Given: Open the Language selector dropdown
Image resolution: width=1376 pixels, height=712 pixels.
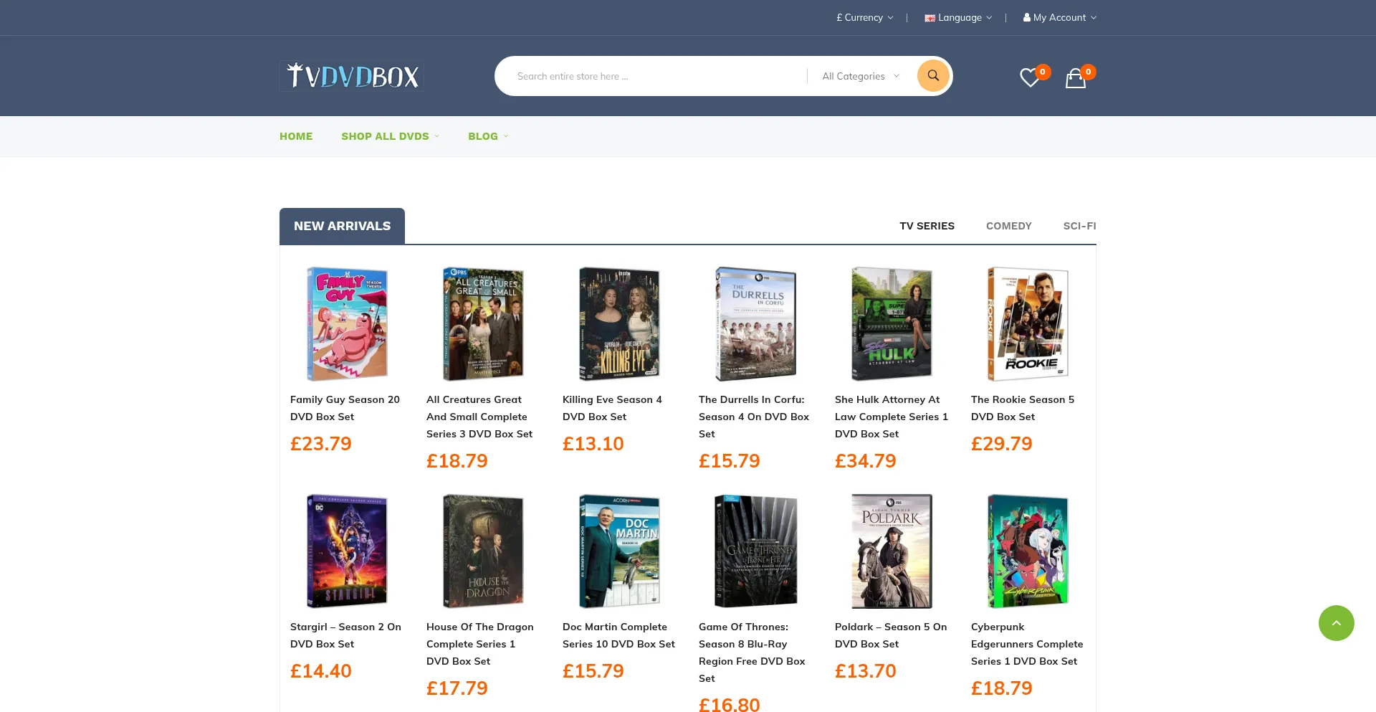Looking at the screenshot, I should pos(958,18).
